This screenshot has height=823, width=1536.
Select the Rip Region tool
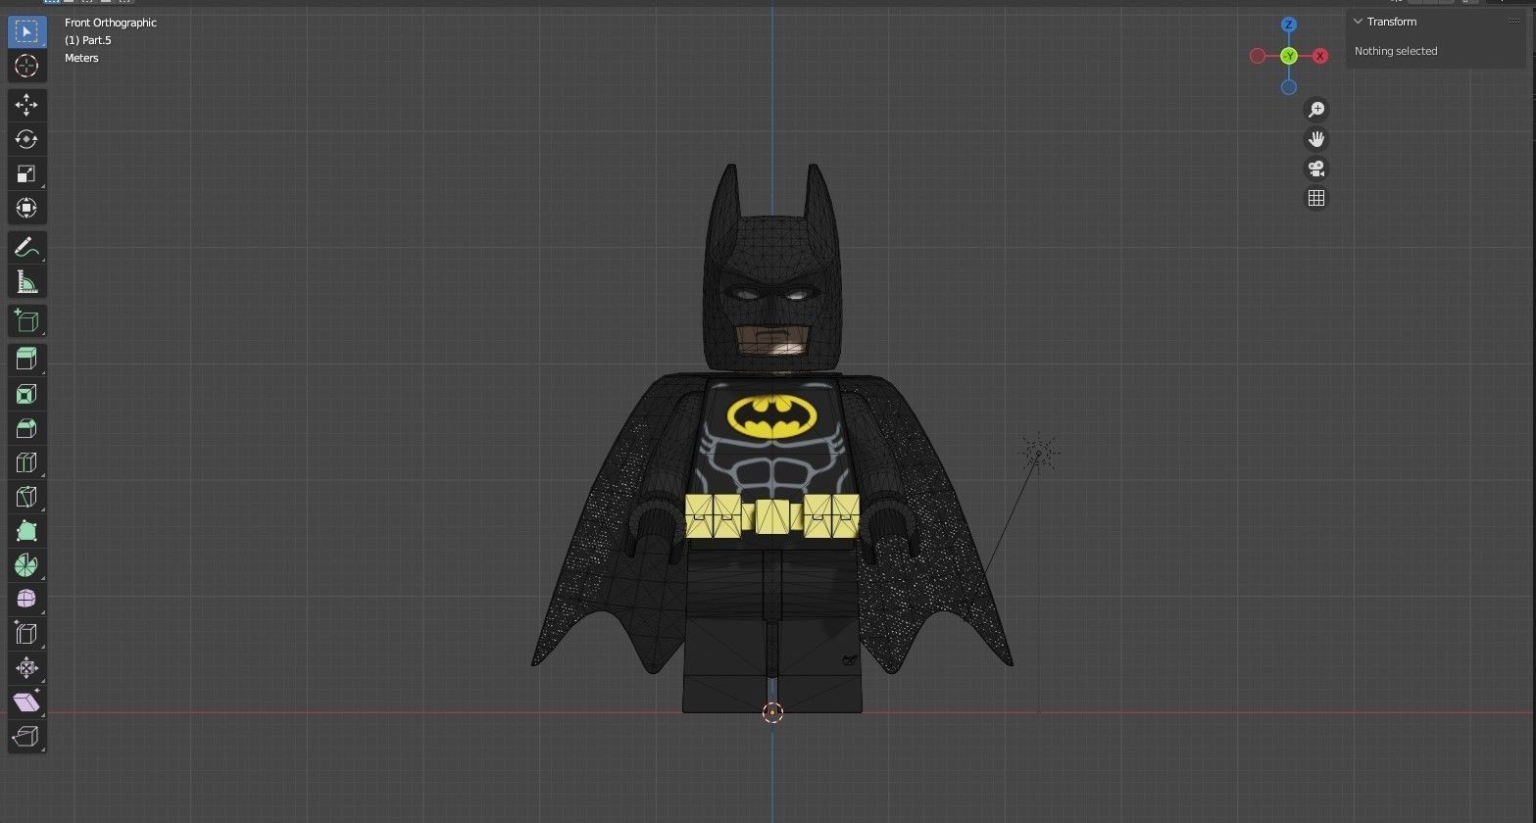pyautogui.click(x=26, y=737)
